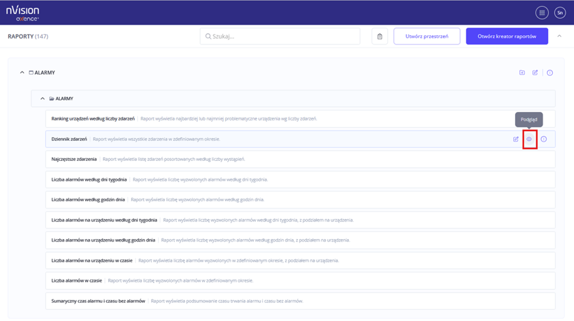Edit the ALARMY space via pencil icon
This screenshot has height=321, width=574.
(535, 73)
